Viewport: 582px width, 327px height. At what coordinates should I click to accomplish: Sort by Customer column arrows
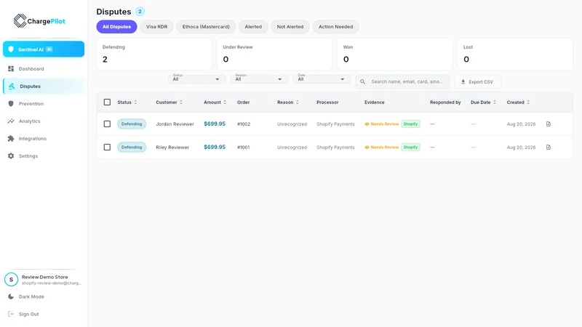[181, 102]
